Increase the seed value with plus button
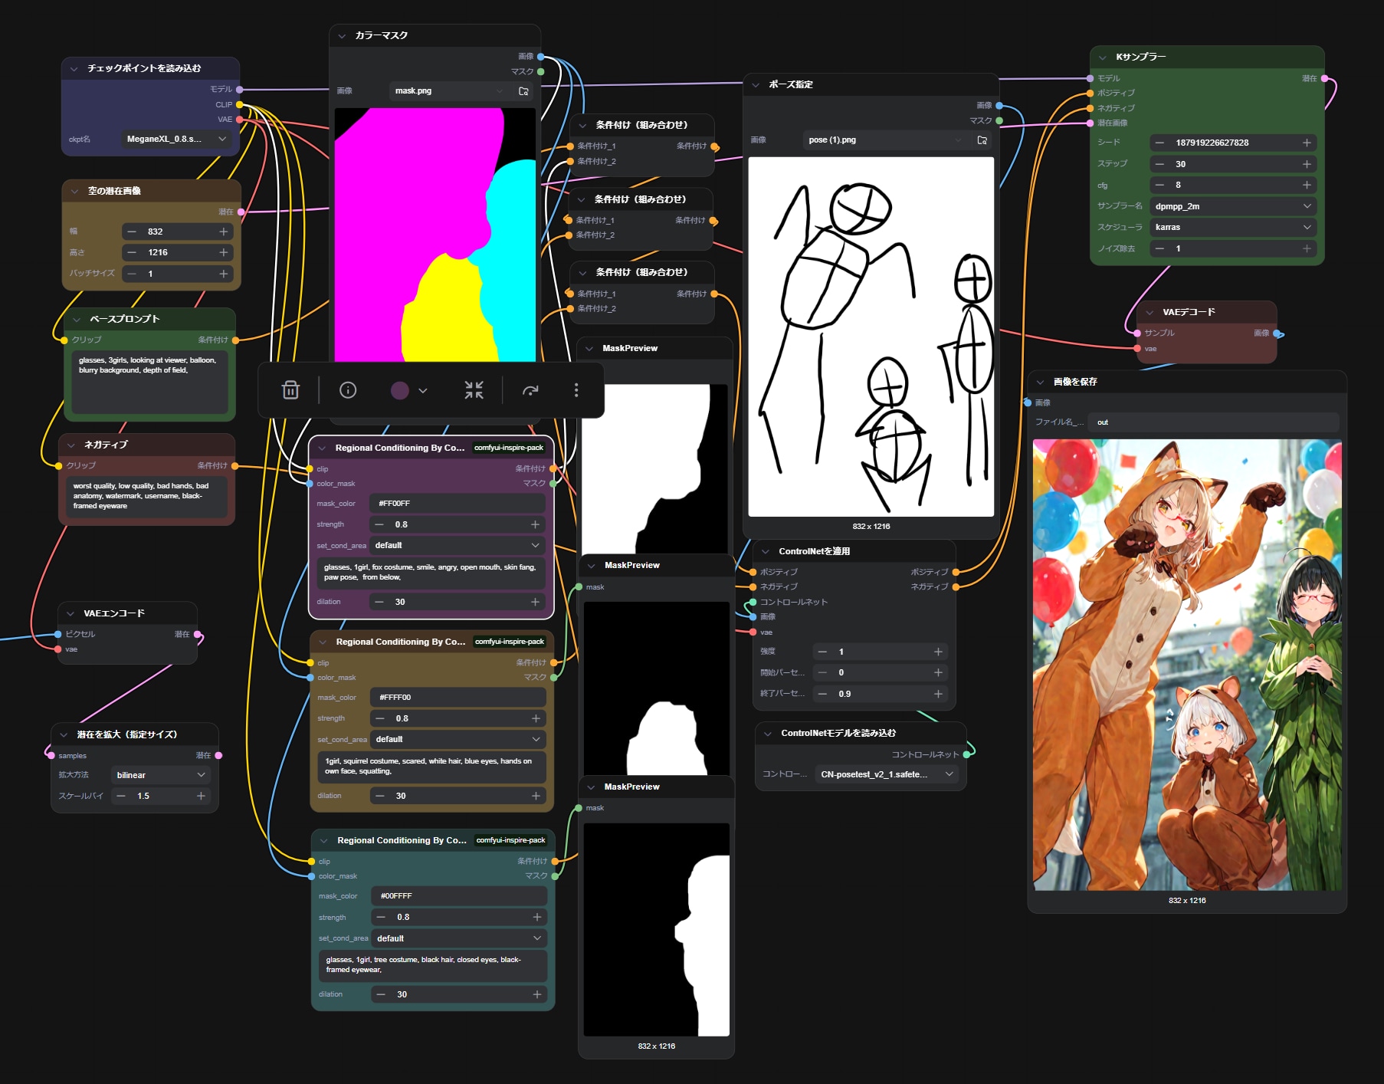 pyautogui.click(x=1307, y=143)
